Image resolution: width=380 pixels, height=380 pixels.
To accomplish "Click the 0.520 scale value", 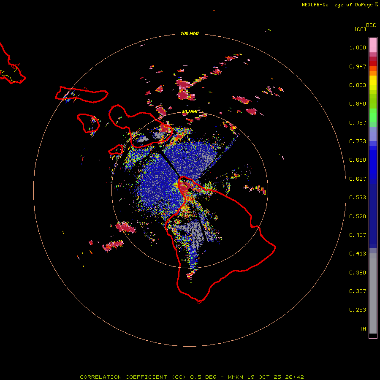I will point(358,217).
